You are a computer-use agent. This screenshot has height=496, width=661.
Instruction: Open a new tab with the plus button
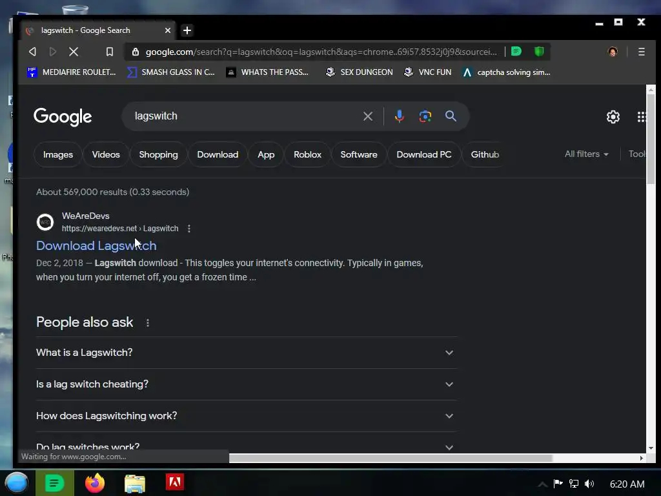pos(187,30)
